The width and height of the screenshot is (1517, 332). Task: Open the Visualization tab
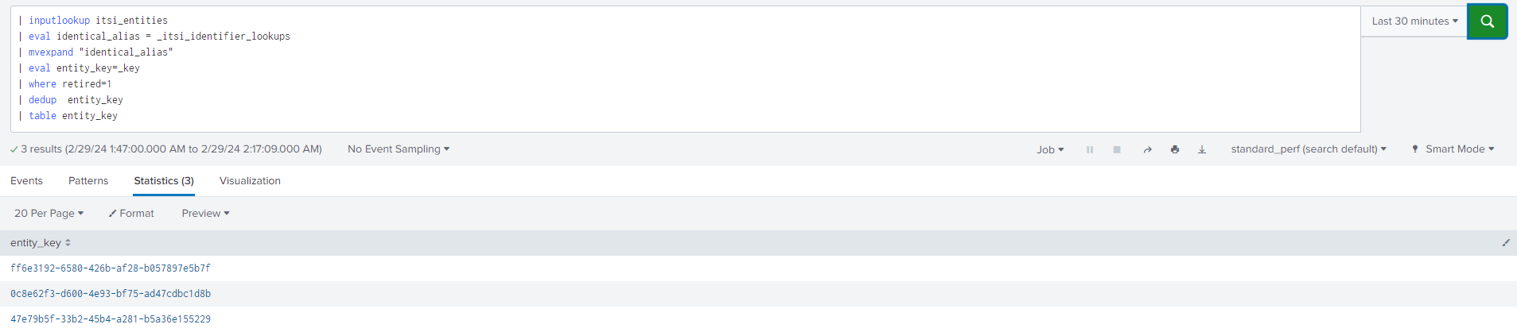click(250, 181)
